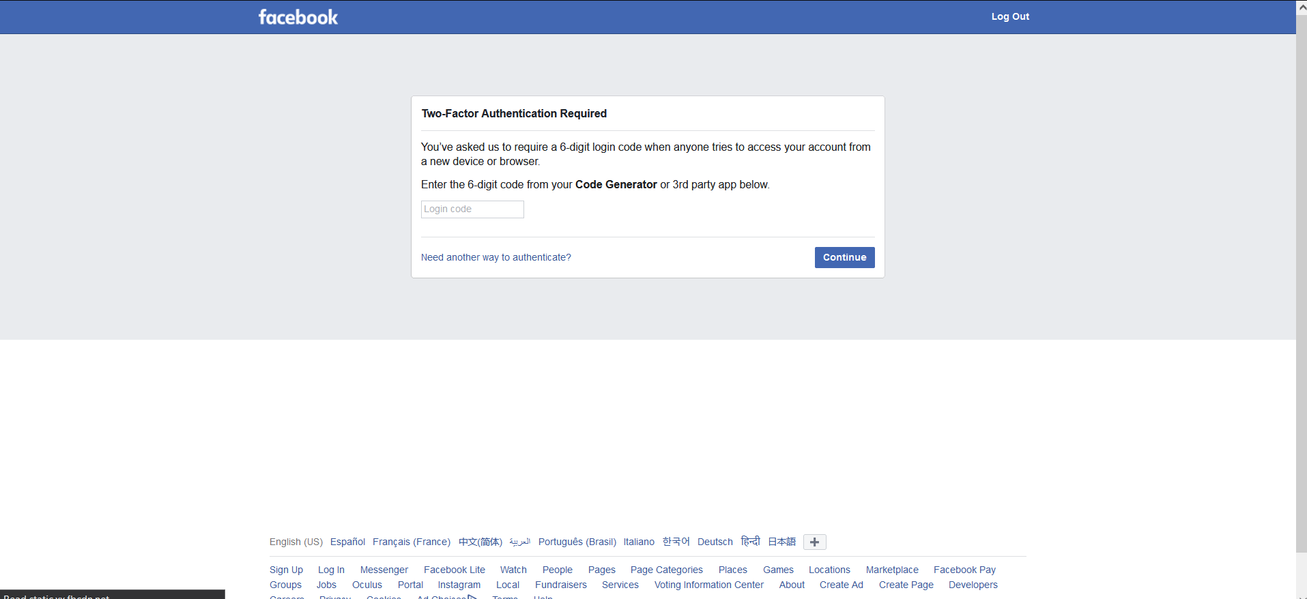Click the Continue button

(x=844, y=257)
